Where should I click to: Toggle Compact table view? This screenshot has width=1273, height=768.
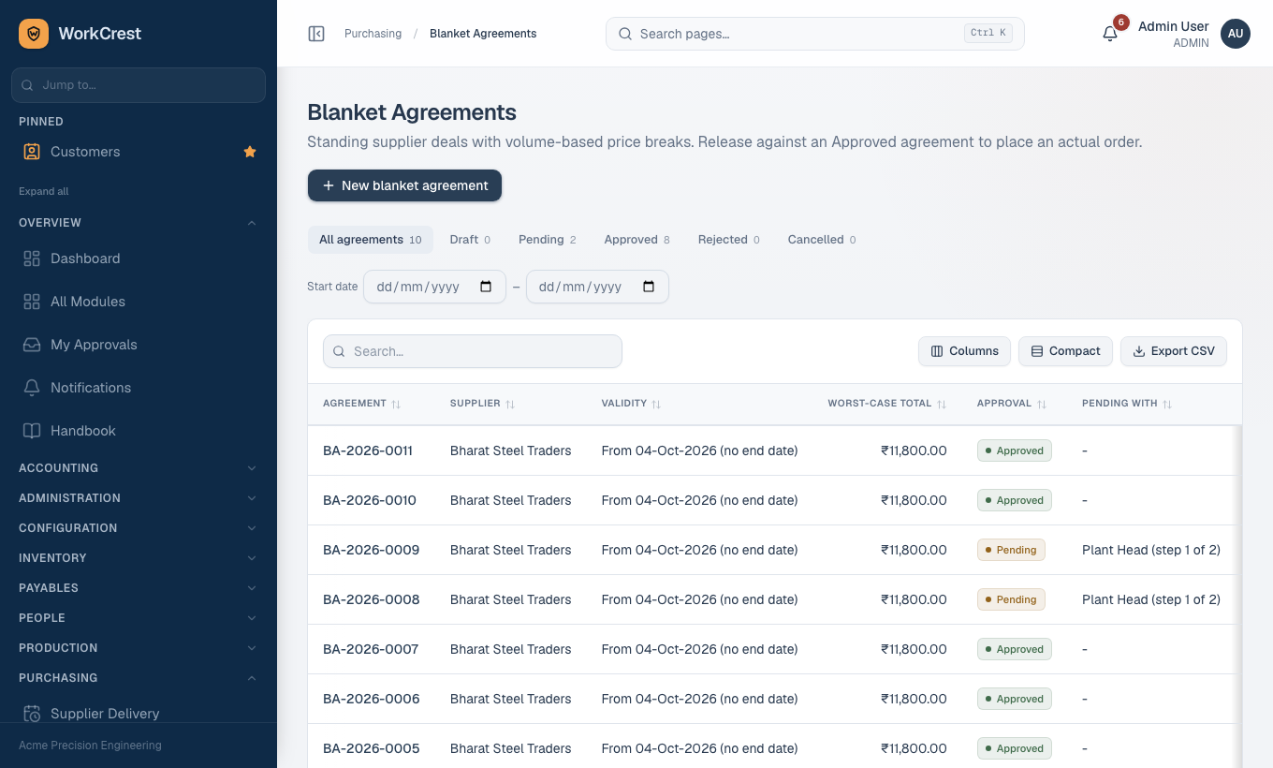(x=1065, y=351)
